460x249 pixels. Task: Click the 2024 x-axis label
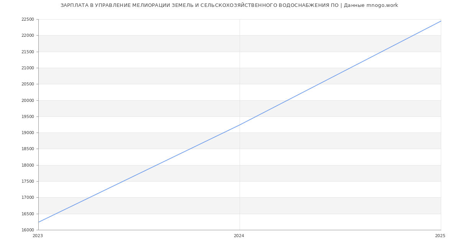(239, 236)
